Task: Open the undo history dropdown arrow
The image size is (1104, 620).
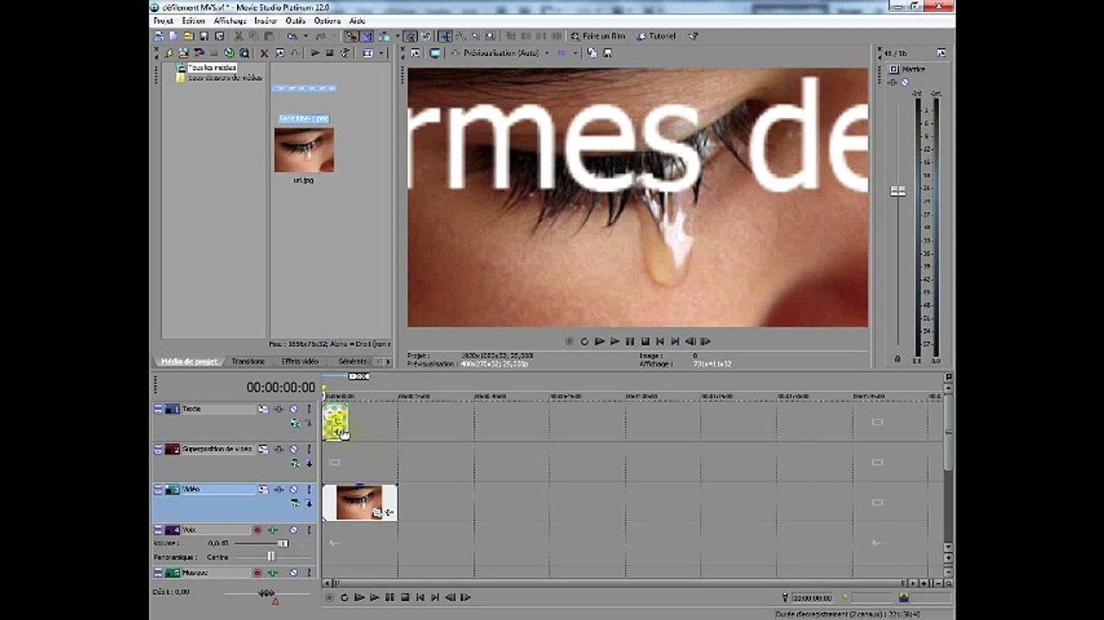Action: pos(304,36)
